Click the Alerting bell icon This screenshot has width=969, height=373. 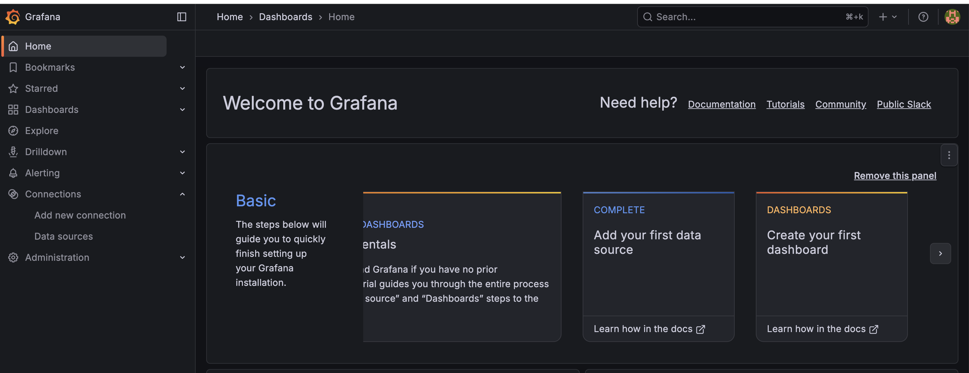click(14, 173)
